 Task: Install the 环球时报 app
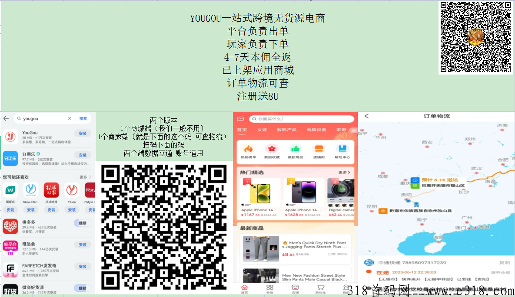[x=51, y=210]
